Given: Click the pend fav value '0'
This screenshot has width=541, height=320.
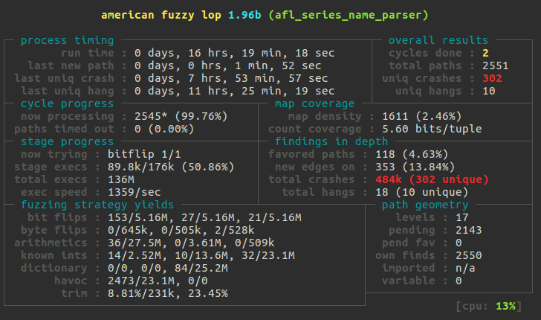Looking at the screenshot, I should tap(459, 243).
